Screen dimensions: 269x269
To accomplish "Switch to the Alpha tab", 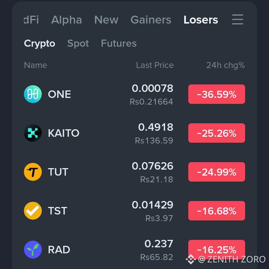I will coord(67,20).
